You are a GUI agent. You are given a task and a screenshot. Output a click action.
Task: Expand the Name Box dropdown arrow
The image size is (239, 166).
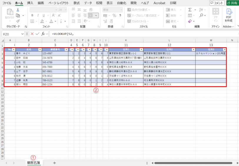coord(22,34)
